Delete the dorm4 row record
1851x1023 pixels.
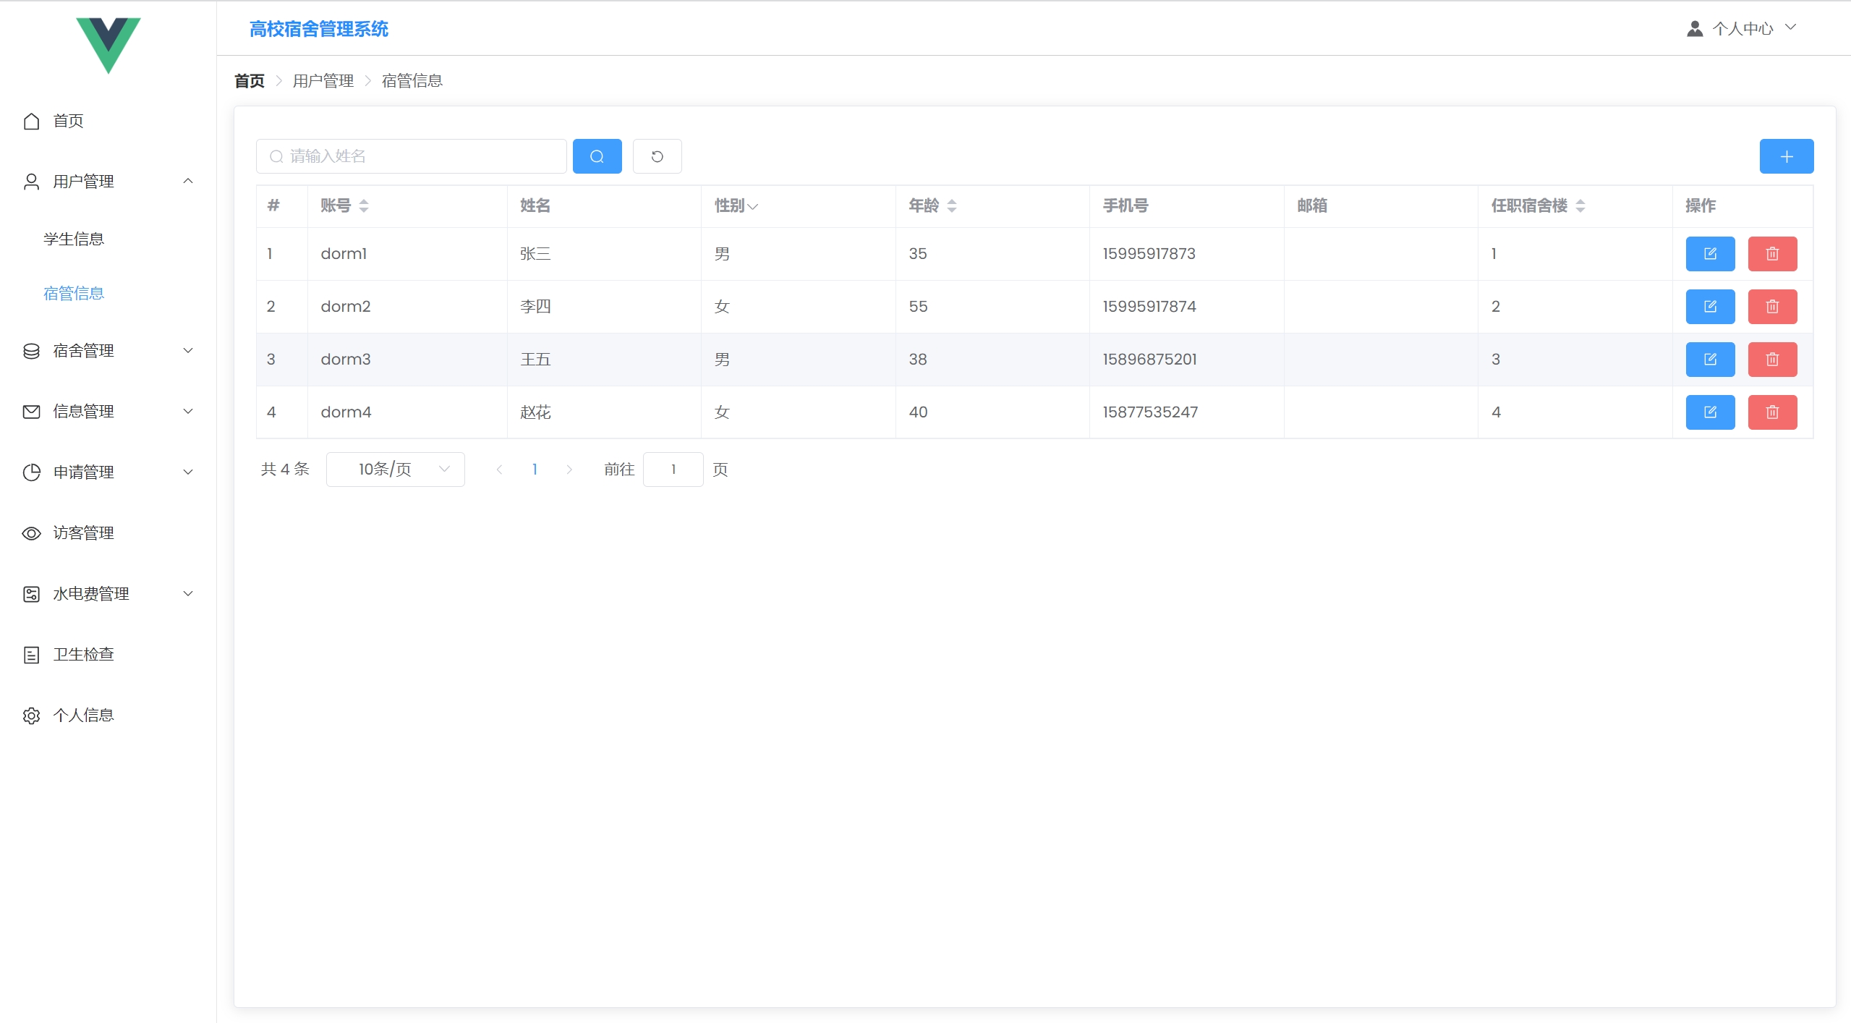point(1771,412)
